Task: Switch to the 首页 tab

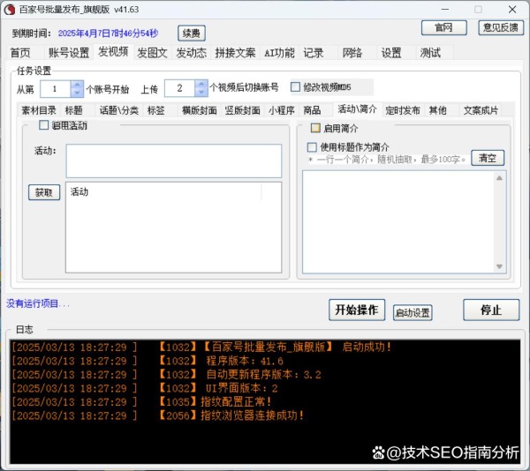Action: pos(20,53)
